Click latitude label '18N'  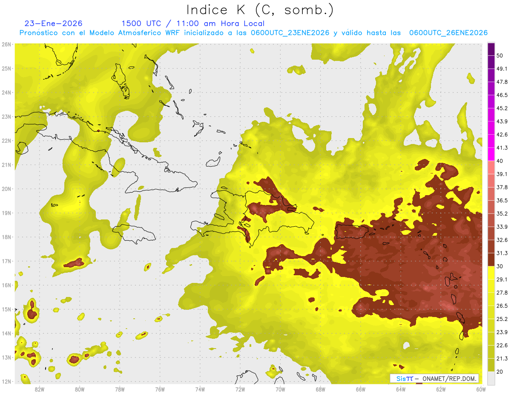[x=6, y=237]
